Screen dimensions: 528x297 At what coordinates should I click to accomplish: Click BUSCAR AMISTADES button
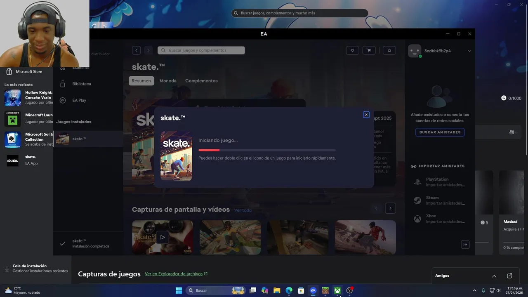[440, 132]
